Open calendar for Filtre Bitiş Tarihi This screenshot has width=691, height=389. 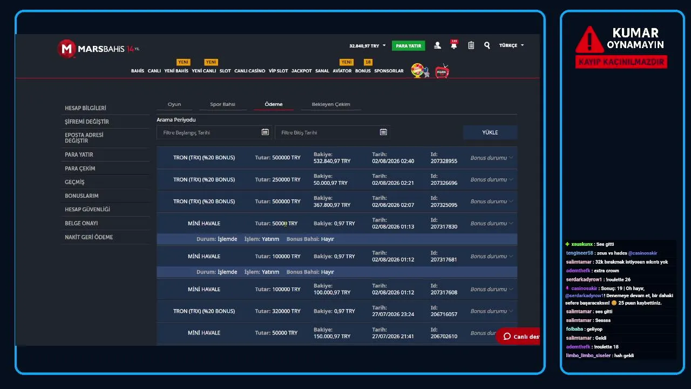(x=383, y=132)
